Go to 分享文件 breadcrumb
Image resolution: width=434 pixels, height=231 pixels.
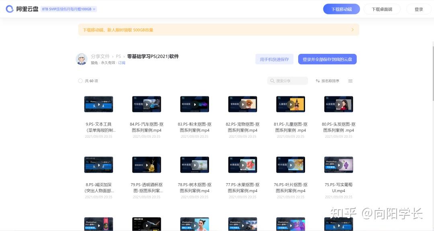pos(100,56)
